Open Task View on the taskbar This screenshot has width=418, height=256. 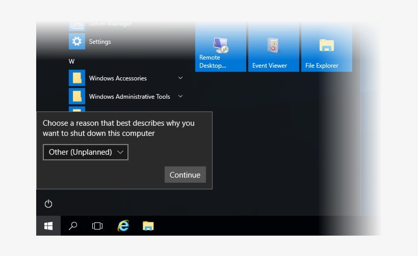tap(97, 226)
